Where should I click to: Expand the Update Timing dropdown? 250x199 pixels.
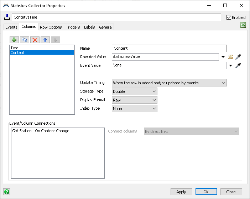coord(169,83)
